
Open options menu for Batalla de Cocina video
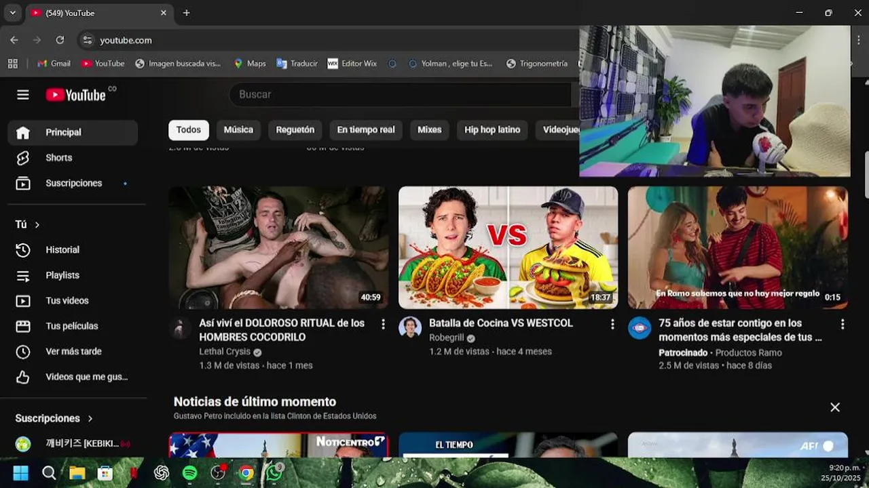click(x=612, y=324)
